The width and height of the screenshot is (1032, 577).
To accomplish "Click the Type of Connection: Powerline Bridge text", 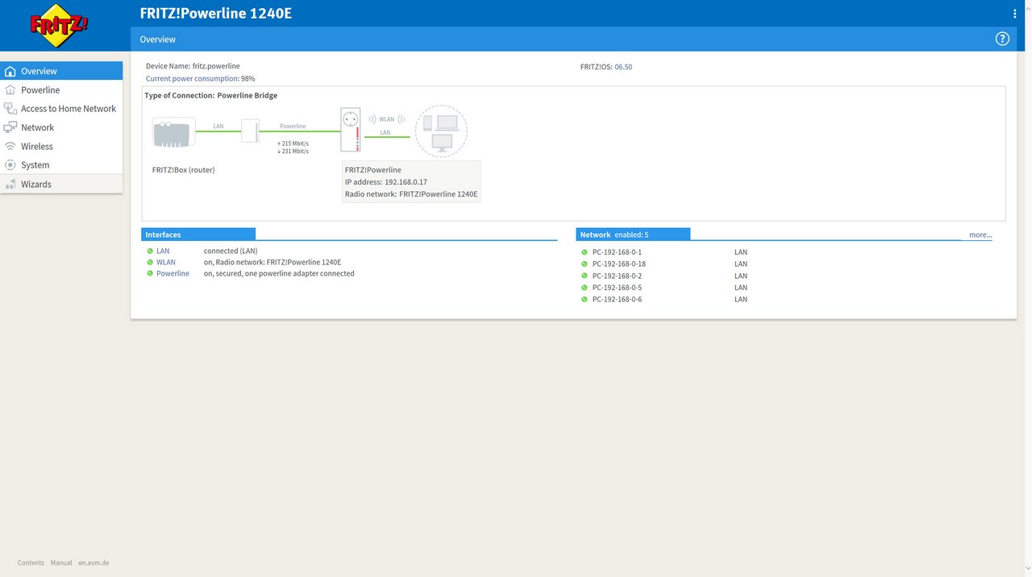I will pyautogui.click(x=210, y=96).
